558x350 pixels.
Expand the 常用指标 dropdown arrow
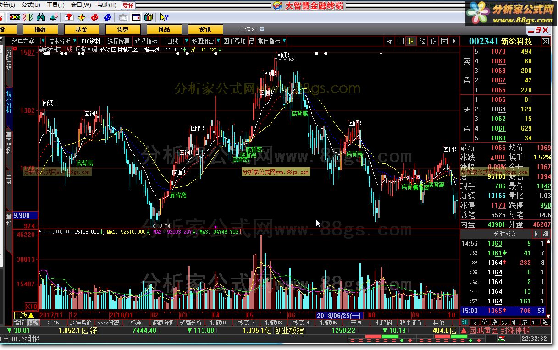click(284, 41)
